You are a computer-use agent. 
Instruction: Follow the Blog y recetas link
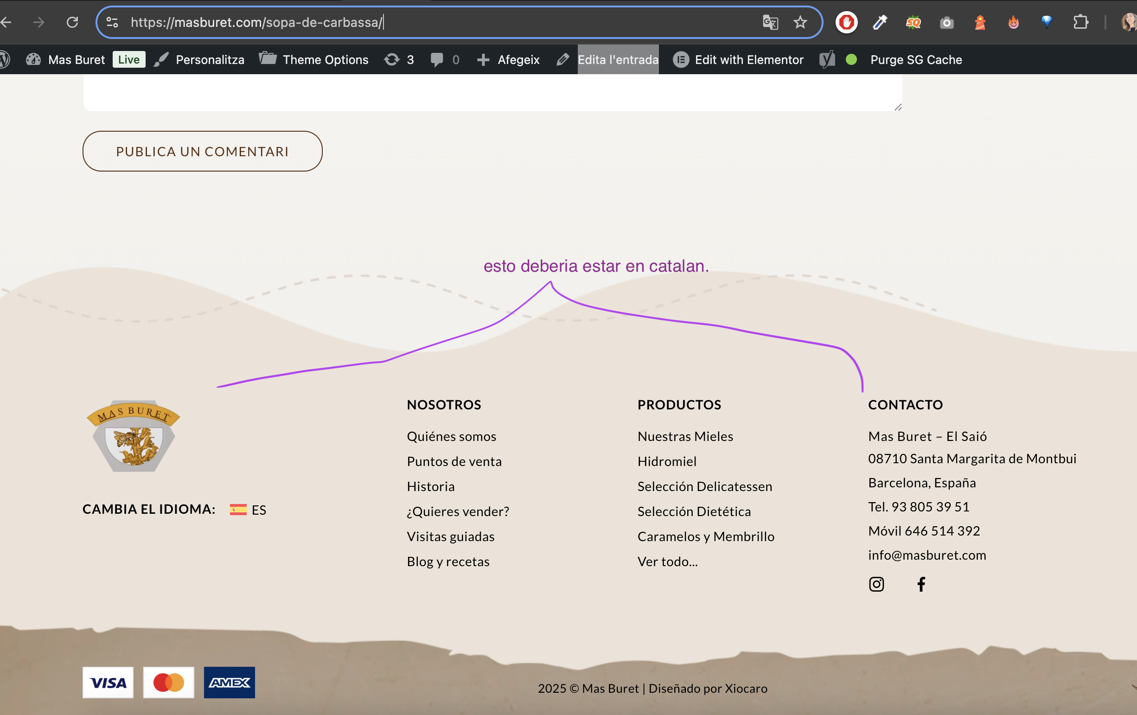(448, 562)
